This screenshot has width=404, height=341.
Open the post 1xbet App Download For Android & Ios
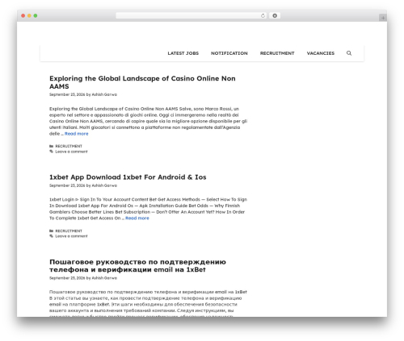click(x=128, y=177)
